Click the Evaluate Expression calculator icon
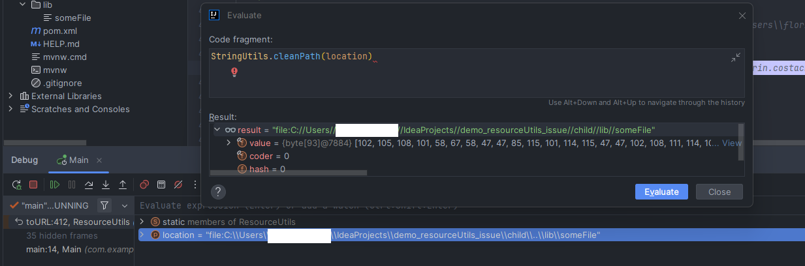The height and width of the screenshot is (266, 805). tap(161, 185)
